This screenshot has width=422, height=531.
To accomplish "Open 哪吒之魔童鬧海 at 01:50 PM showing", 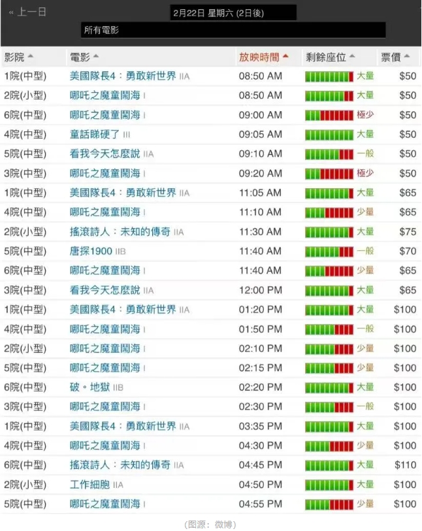I will pyautogui.click(x=105, y=329).
